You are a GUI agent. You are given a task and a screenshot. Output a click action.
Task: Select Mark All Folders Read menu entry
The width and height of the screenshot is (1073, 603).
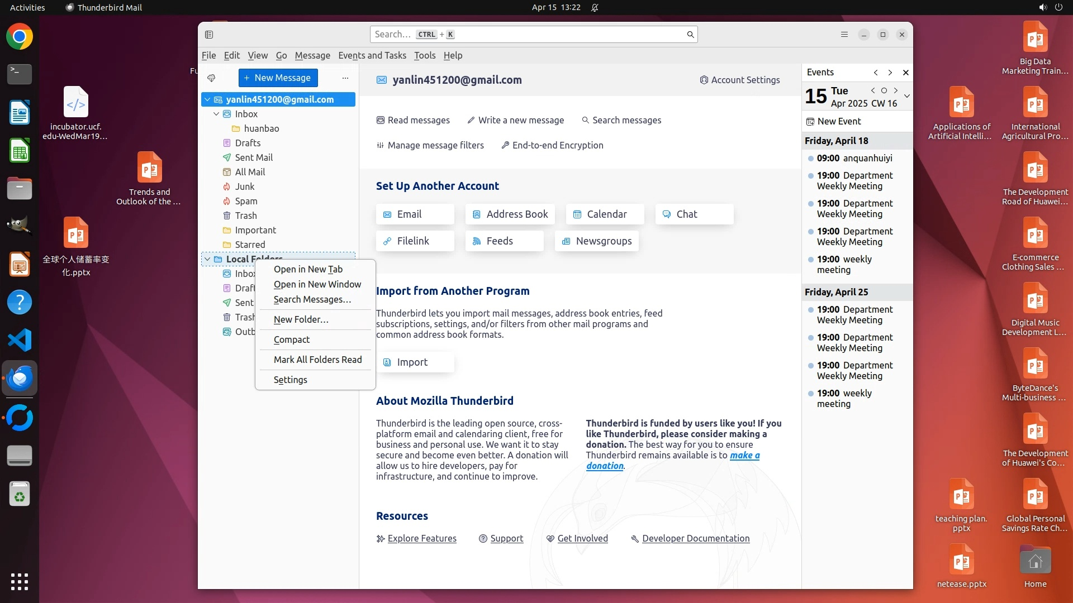317,360
